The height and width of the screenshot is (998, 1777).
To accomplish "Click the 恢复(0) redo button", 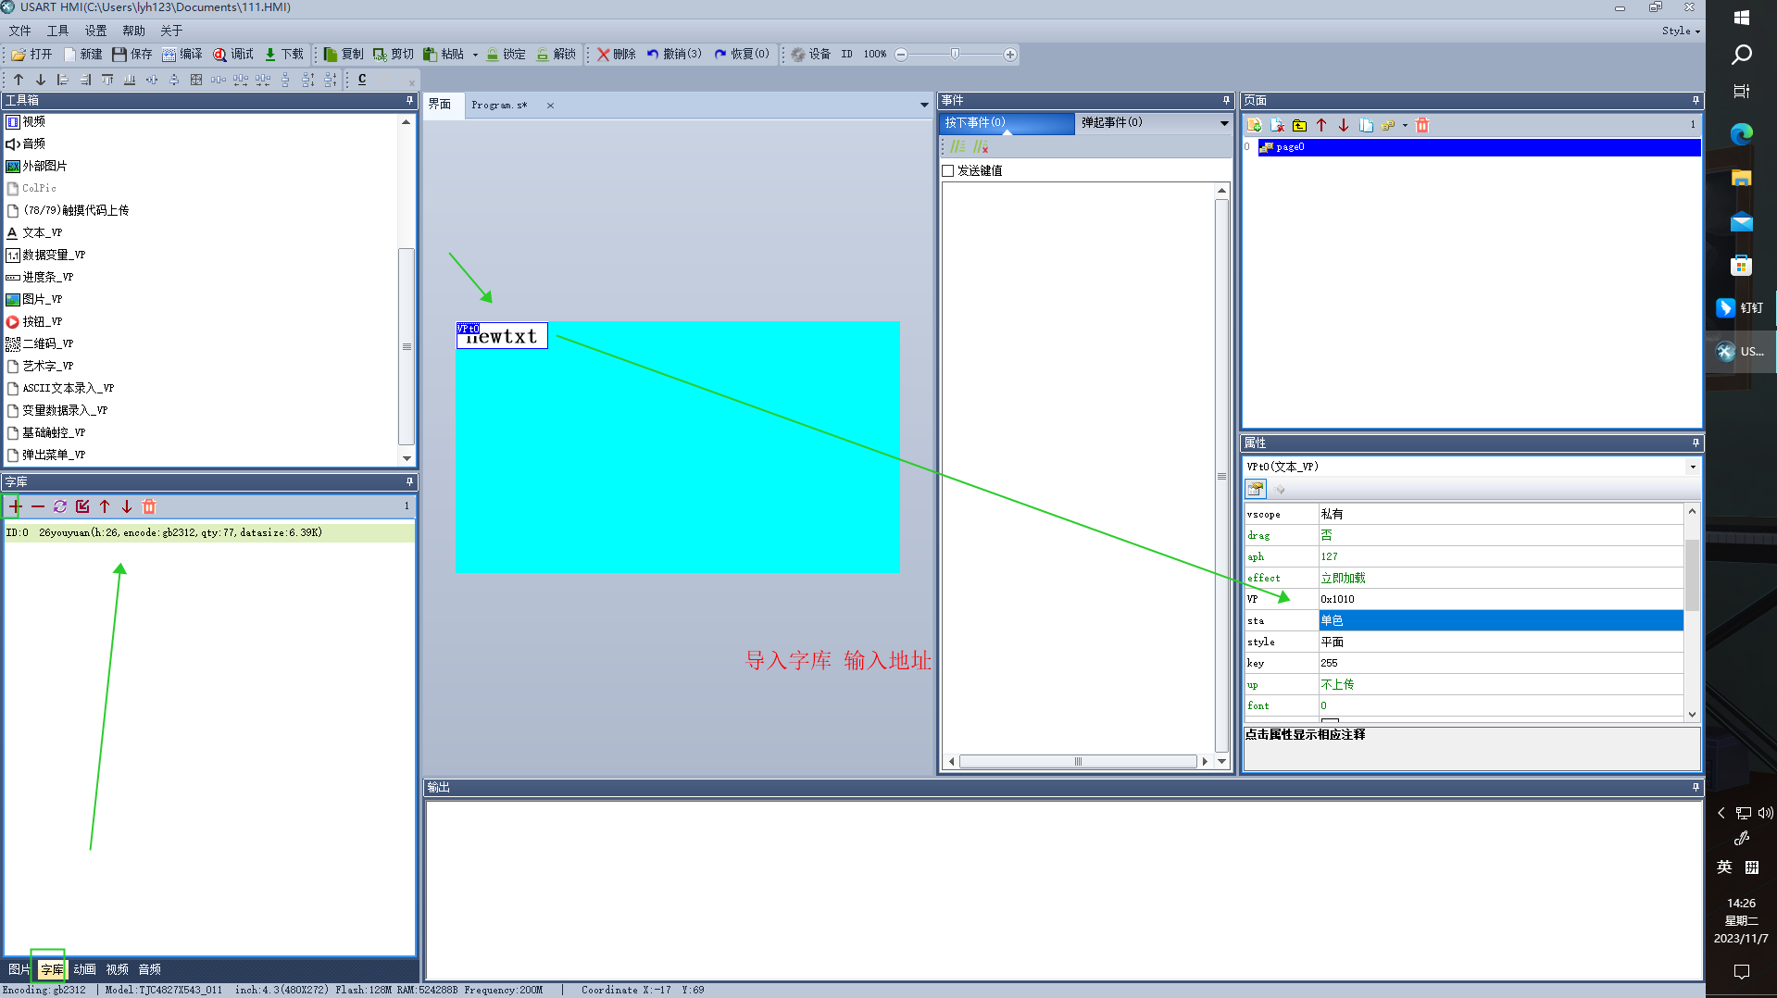I will point(742,55).
